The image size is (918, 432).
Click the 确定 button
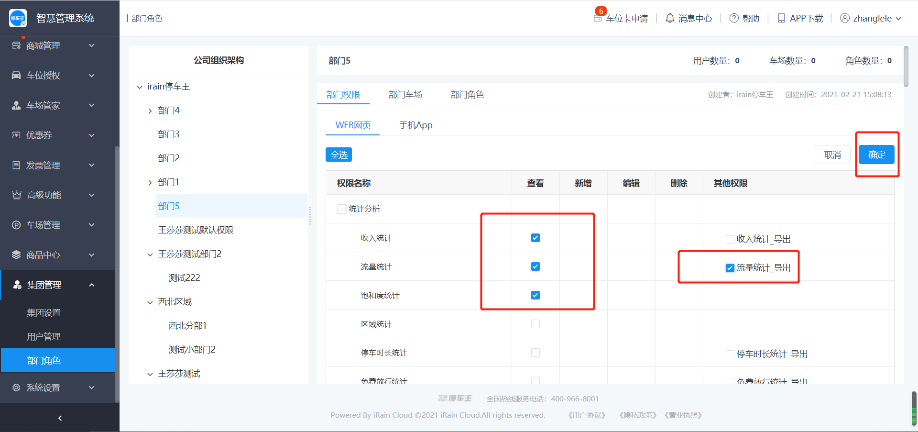pyautogui.click(x=876, y=155)
